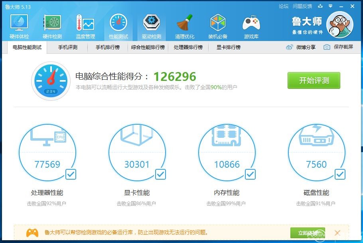Click the download manager icon in titlebar
This screenshot has height=243, width=363.
(321, 6)
